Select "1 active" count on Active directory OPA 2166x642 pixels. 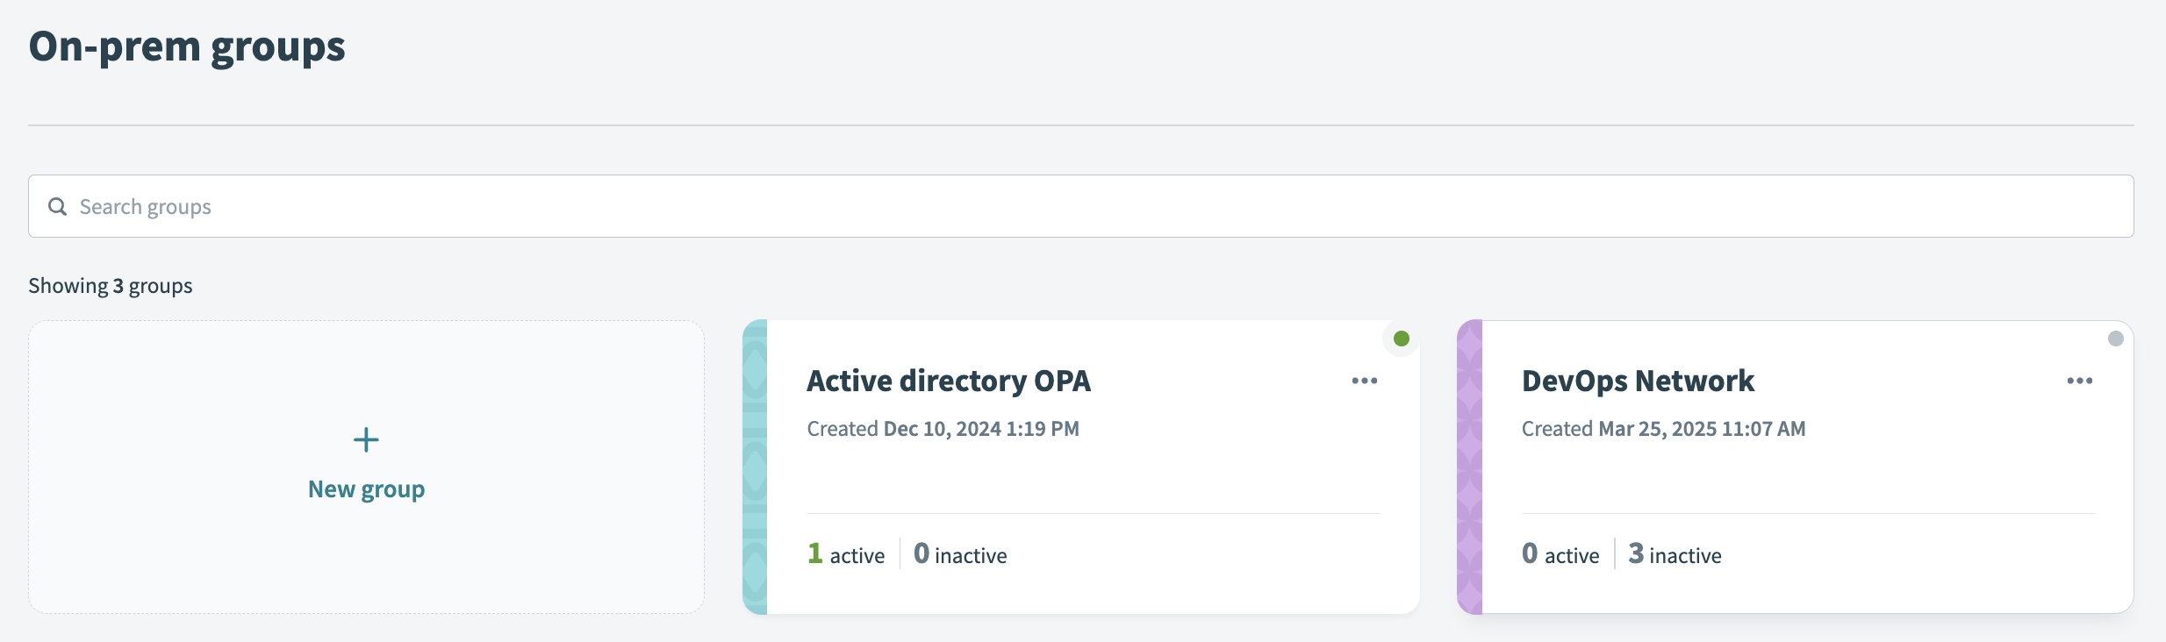846,554
